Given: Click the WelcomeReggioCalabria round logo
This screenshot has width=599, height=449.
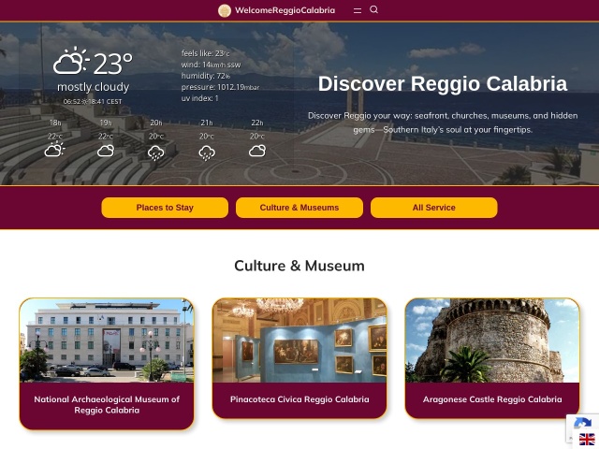Looking at the screenshot, I should point(225,10).
